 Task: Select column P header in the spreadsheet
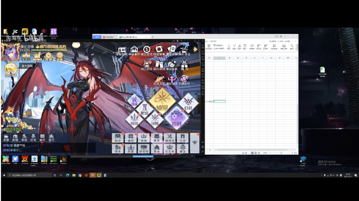click(x=230, y=58)
